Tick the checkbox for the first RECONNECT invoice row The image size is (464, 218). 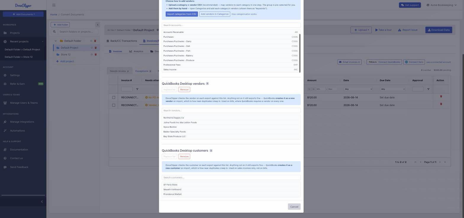[114, 97]
